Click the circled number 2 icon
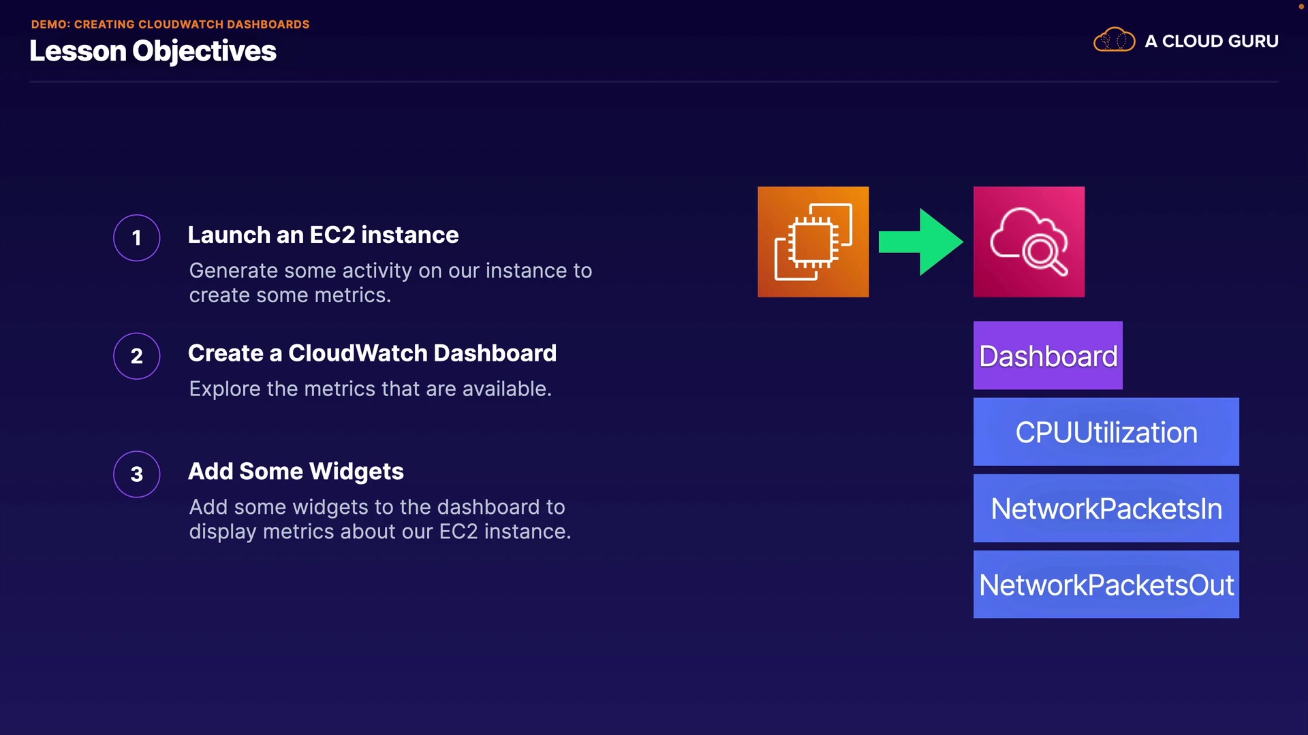1308x735 pixels. click(137, 356)
